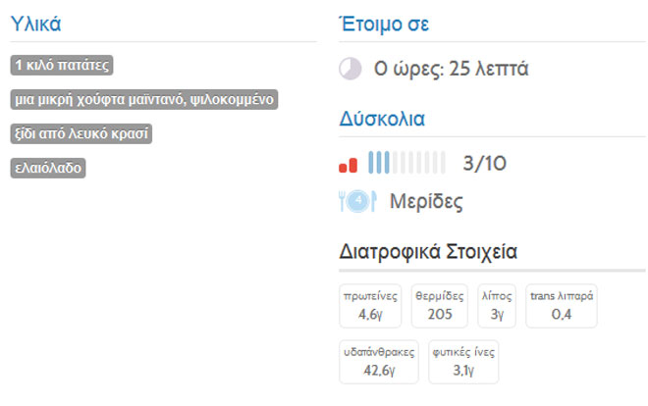Select the 'μια μικρή χούφτα μαϊντανό' ingredient tag
The width and height of the screenshot is (648, 406).
pyautogui.click(x=144, y=100)
